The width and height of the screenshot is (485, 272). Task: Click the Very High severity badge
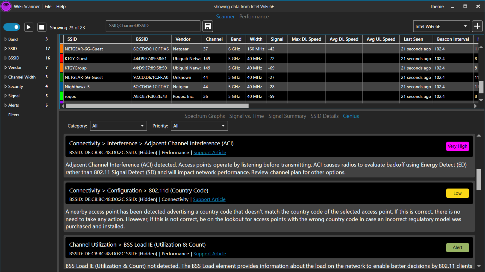[457, 146]
